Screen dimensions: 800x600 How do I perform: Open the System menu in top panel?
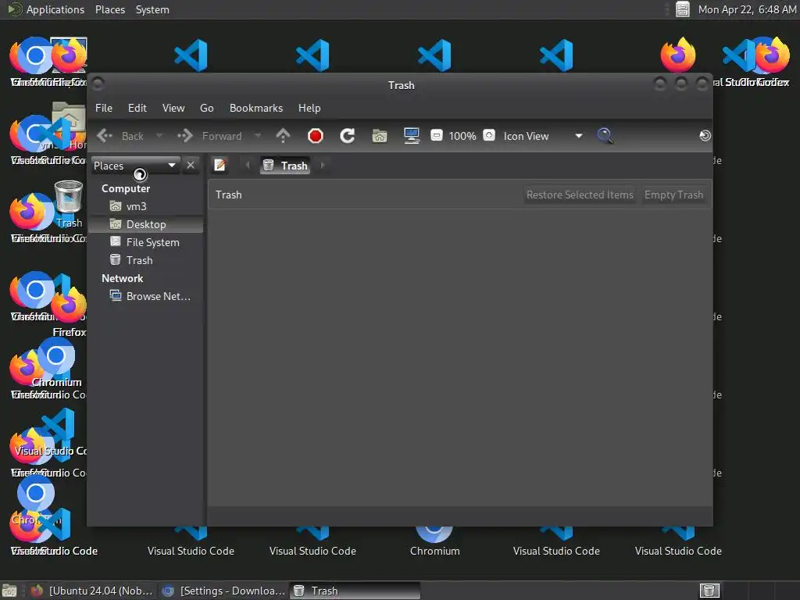(x=152, y=9)
